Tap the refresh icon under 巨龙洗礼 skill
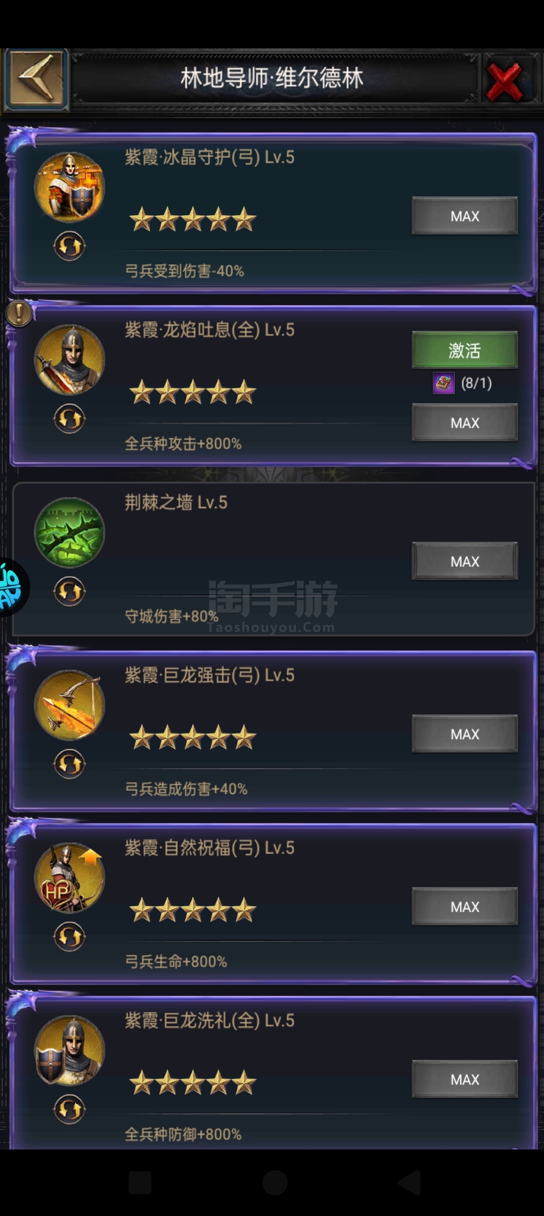 (70, 1110)
